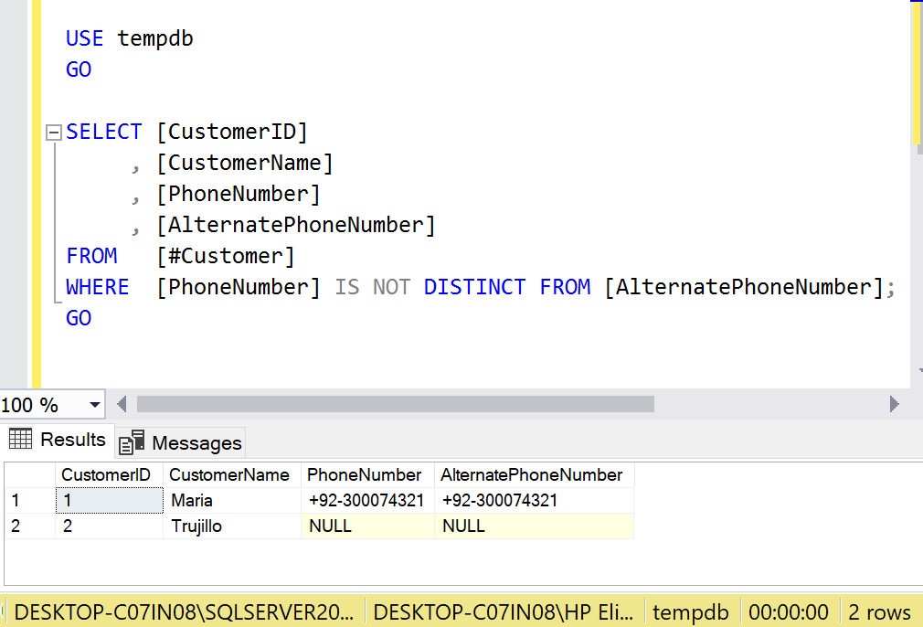The image size is (923, 627).
Task: Collapse the SELECT statement outline block
Action: [53, 133]
